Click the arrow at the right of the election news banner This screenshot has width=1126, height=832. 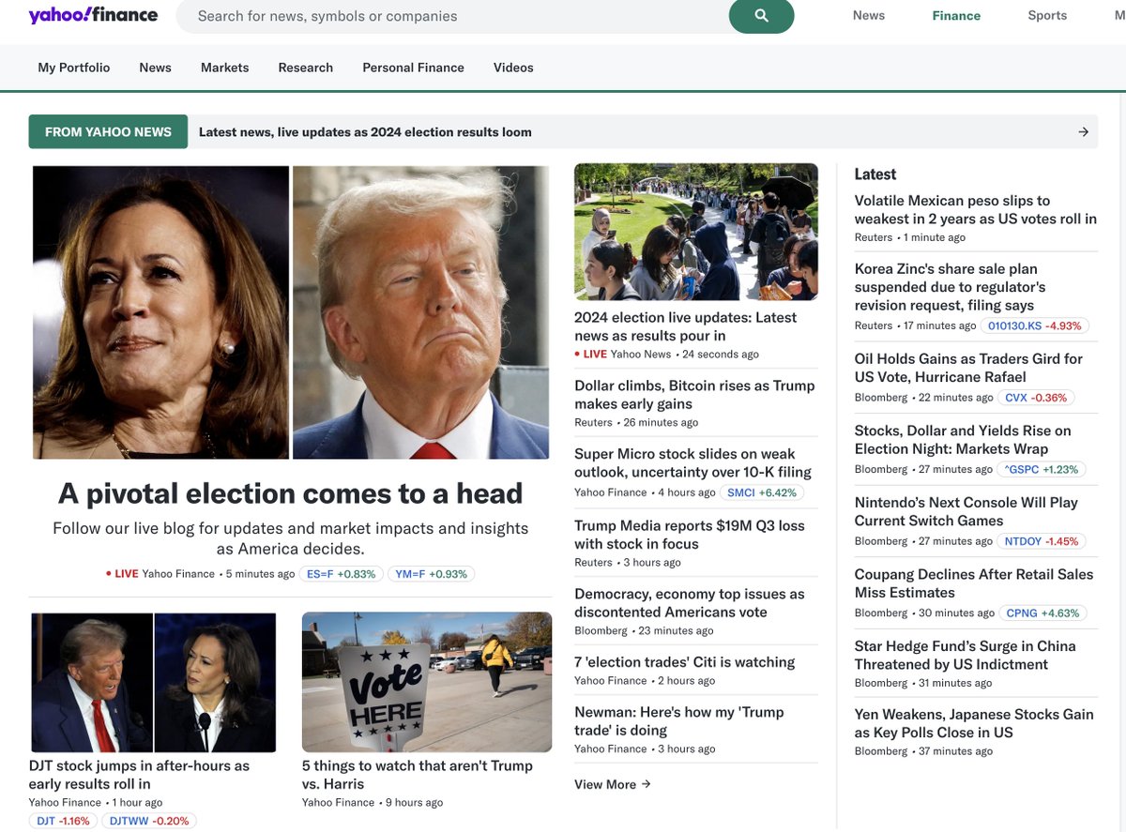click(x=1083, y=132)
